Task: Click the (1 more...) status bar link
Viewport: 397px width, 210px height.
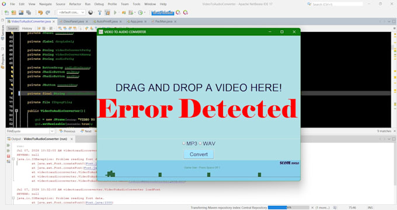Action: 323,208
